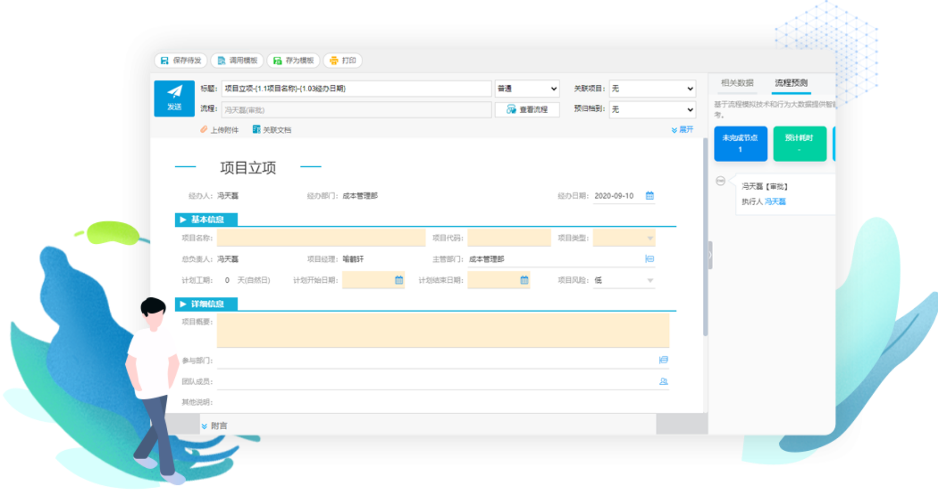
Task: Click people picker icon for 团队成员
Action: [664, 381]
